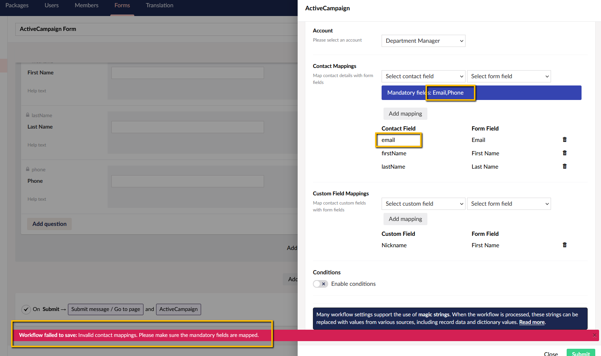Click Help text under Last Name
This screenshot has width=601, height=356.
37,145
